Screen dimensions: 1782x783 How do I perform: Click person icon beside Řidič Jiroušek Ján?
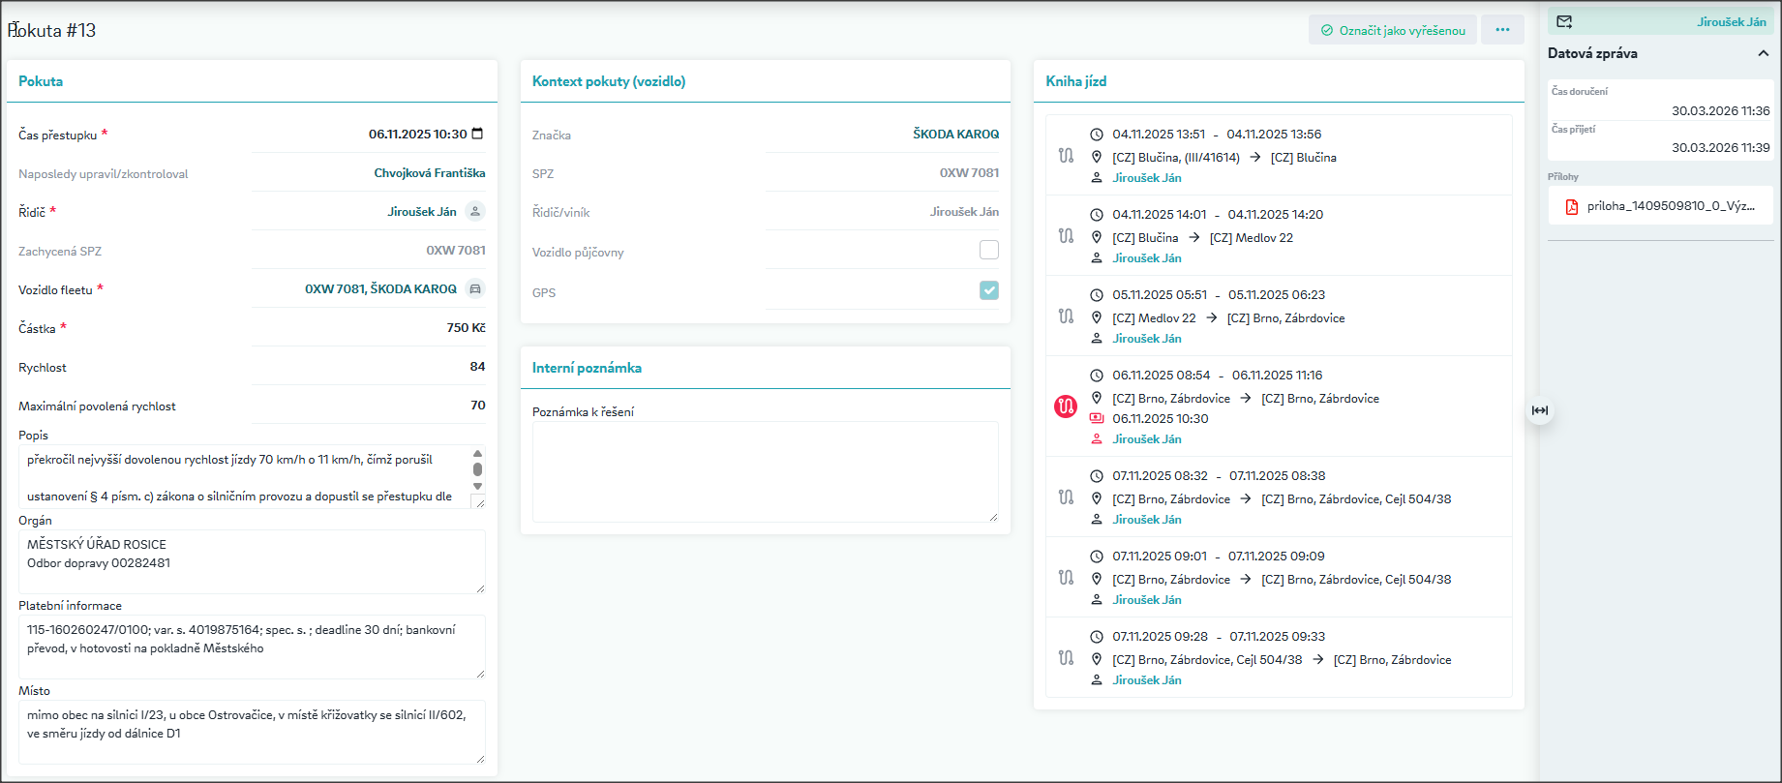[x=474, y=211]
